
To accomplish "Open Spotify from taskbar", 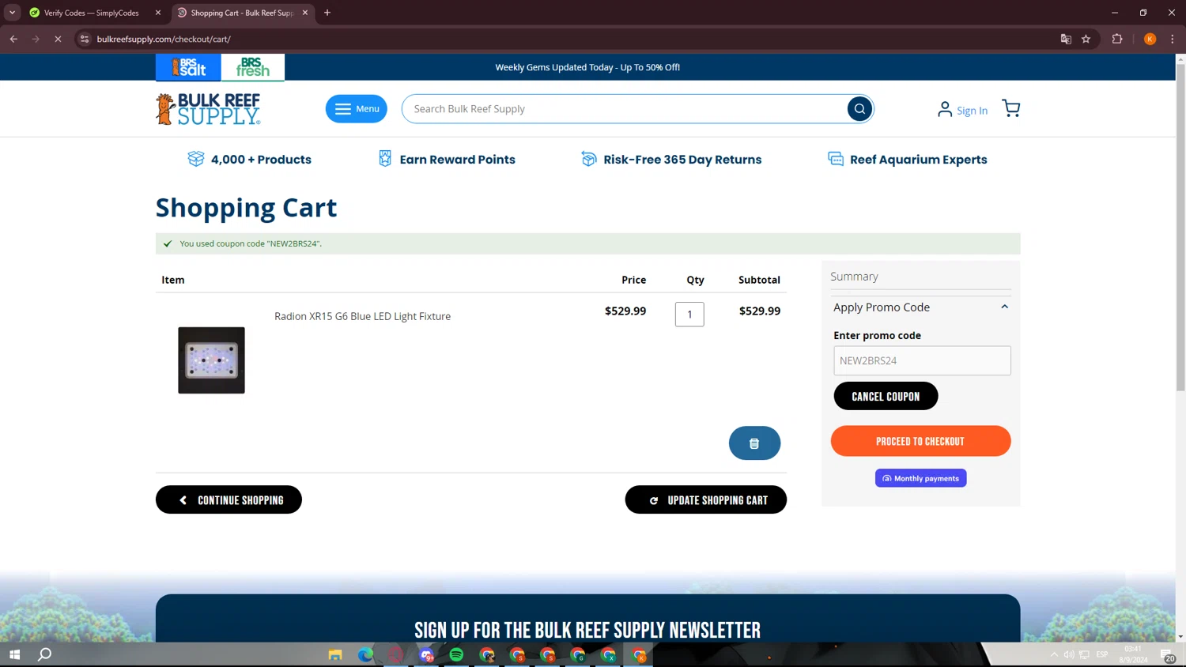I will tap(456, 654).
